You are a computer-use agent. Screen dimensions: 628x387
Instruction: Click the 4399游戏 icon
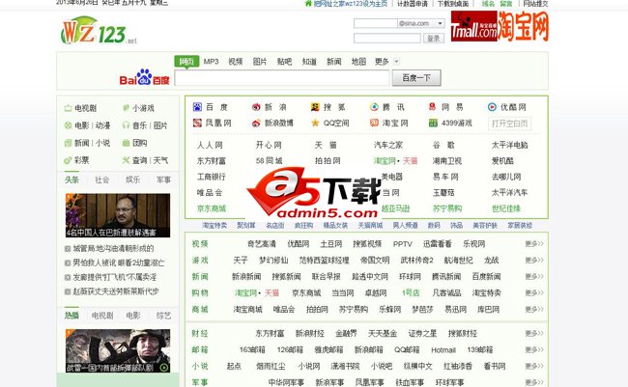point(433,123)
